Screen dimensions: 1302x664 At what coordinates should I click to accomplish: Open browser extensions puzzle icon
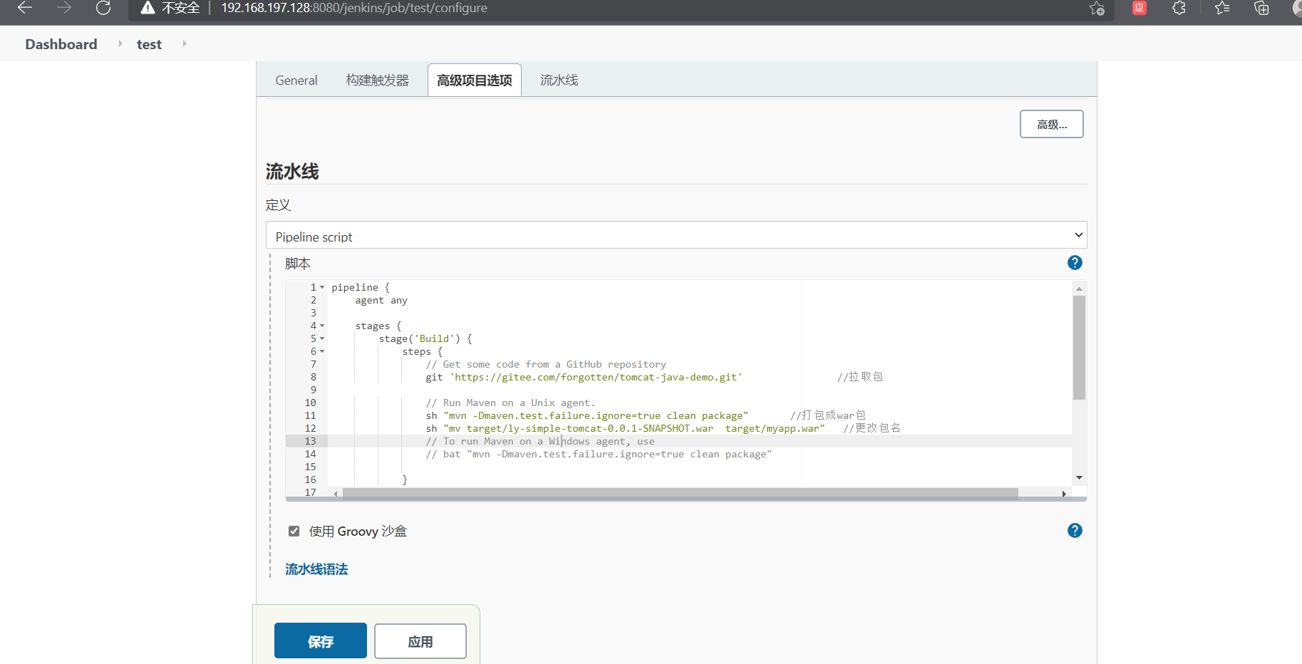pyautogui.click(x=1179, y=8)
